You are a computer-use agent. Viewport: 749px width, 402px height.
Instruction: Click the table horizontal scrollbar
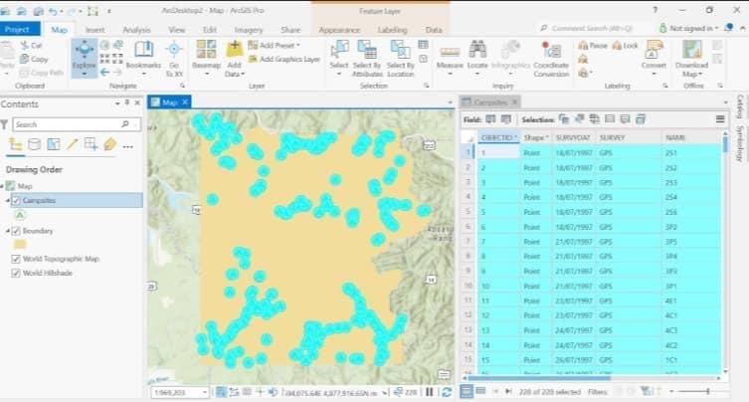(x=538, y=378)
